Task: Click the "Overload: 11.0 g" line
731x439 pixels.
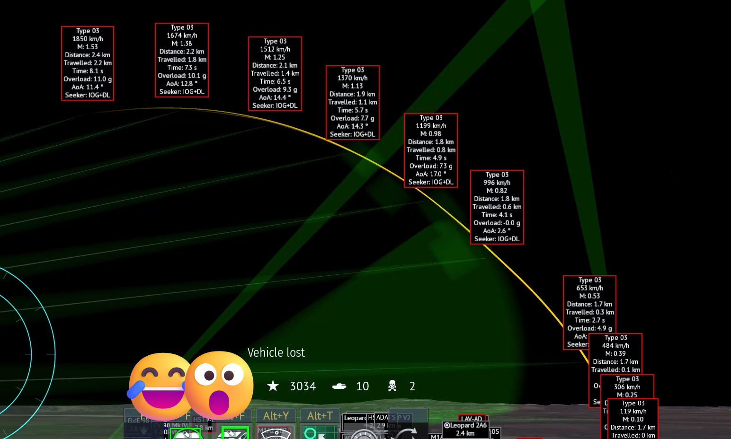Action: tap(88, 79)
